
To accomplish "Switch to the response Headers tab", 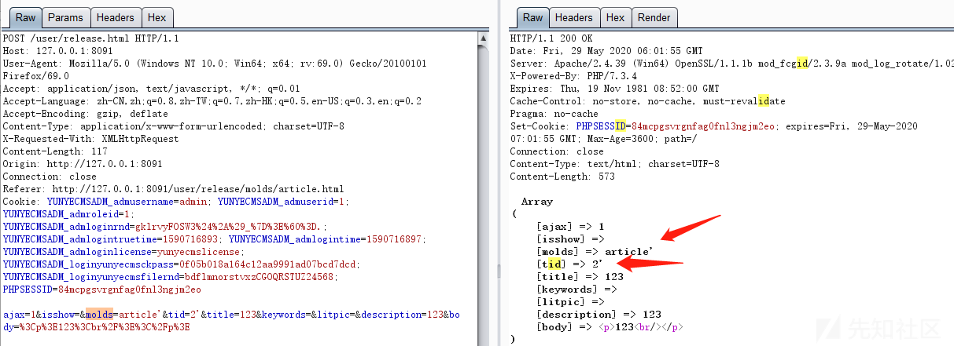I will tap(573, 17).
